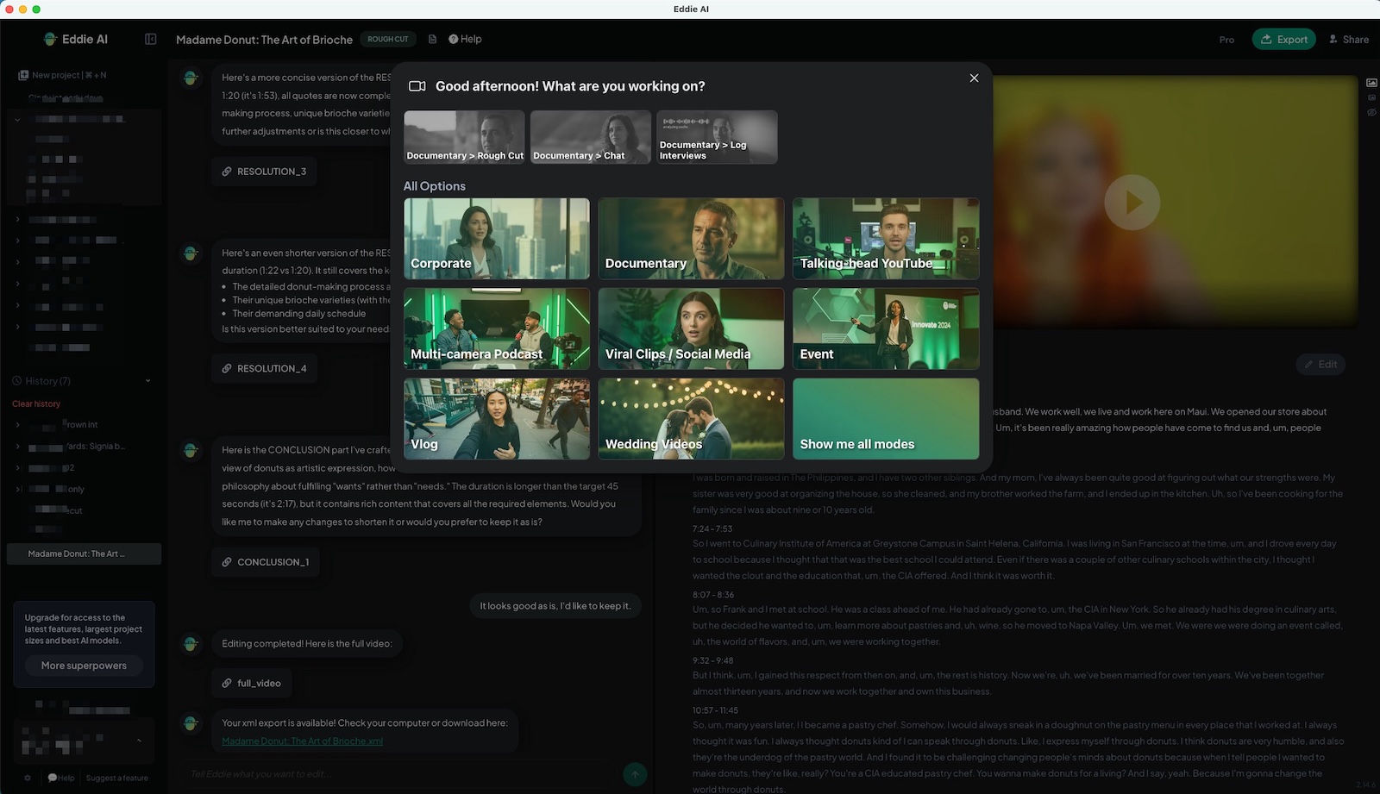Focus the 'Tell Eddie what you want to edit' field

click(397, 774)
